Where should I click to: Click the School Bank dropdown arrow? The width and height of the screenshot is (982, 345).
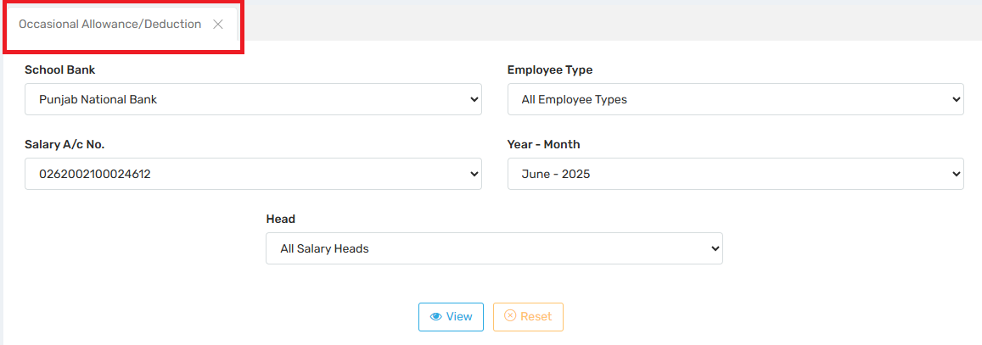[x=474, y=99]
